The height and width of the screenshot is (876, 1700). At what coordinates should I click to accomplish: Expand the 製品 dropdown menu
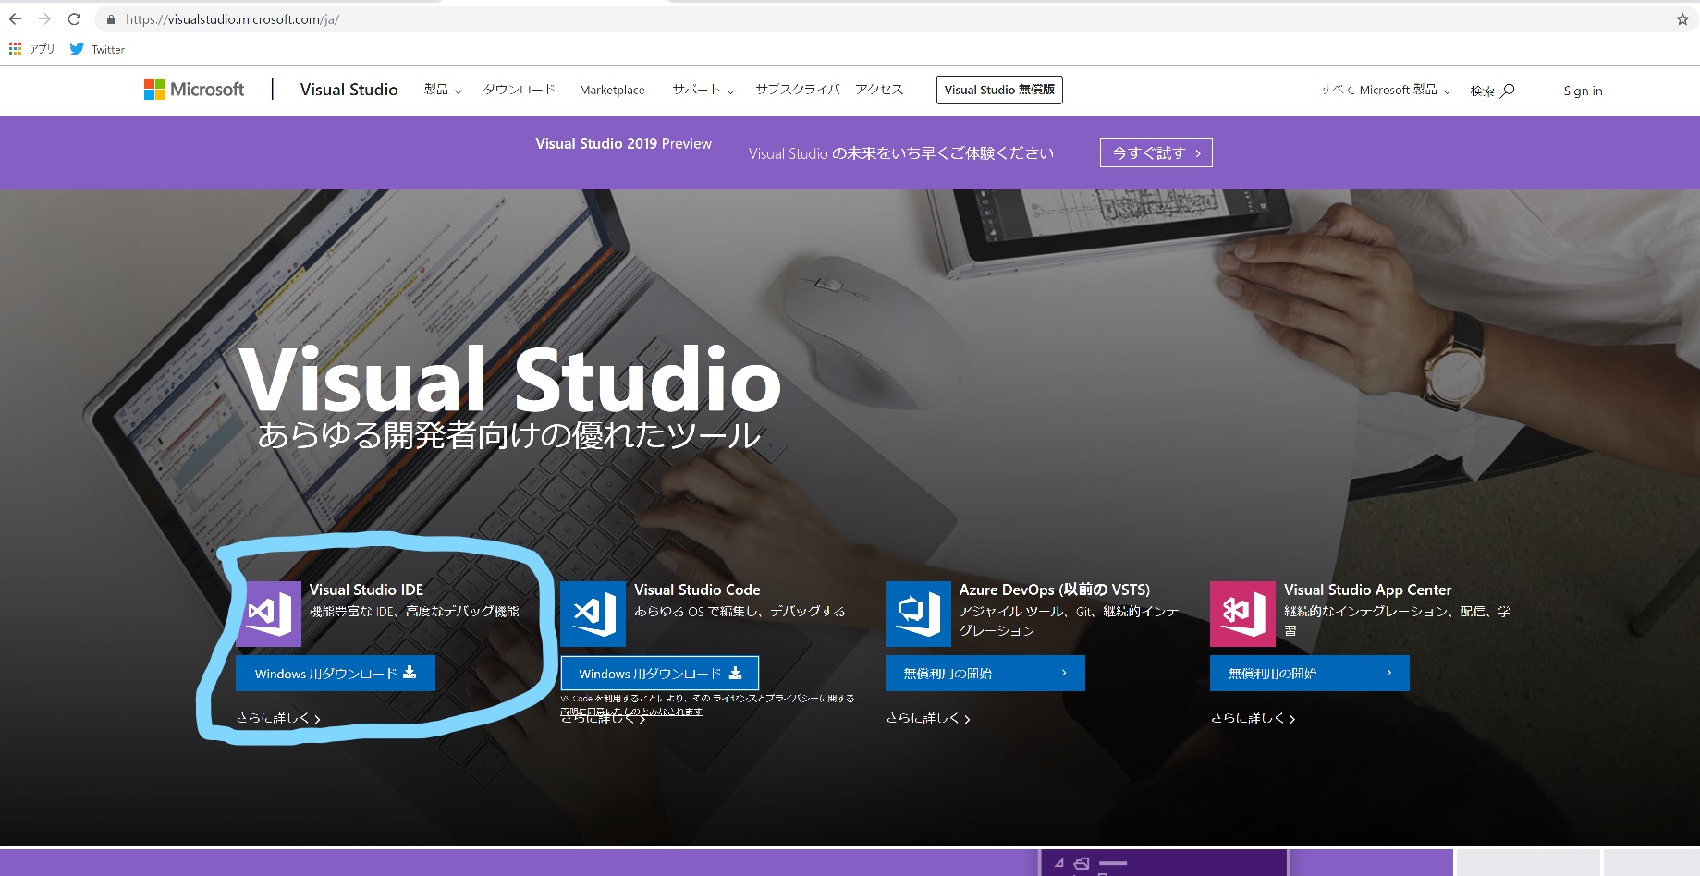[x=443, y=90]
